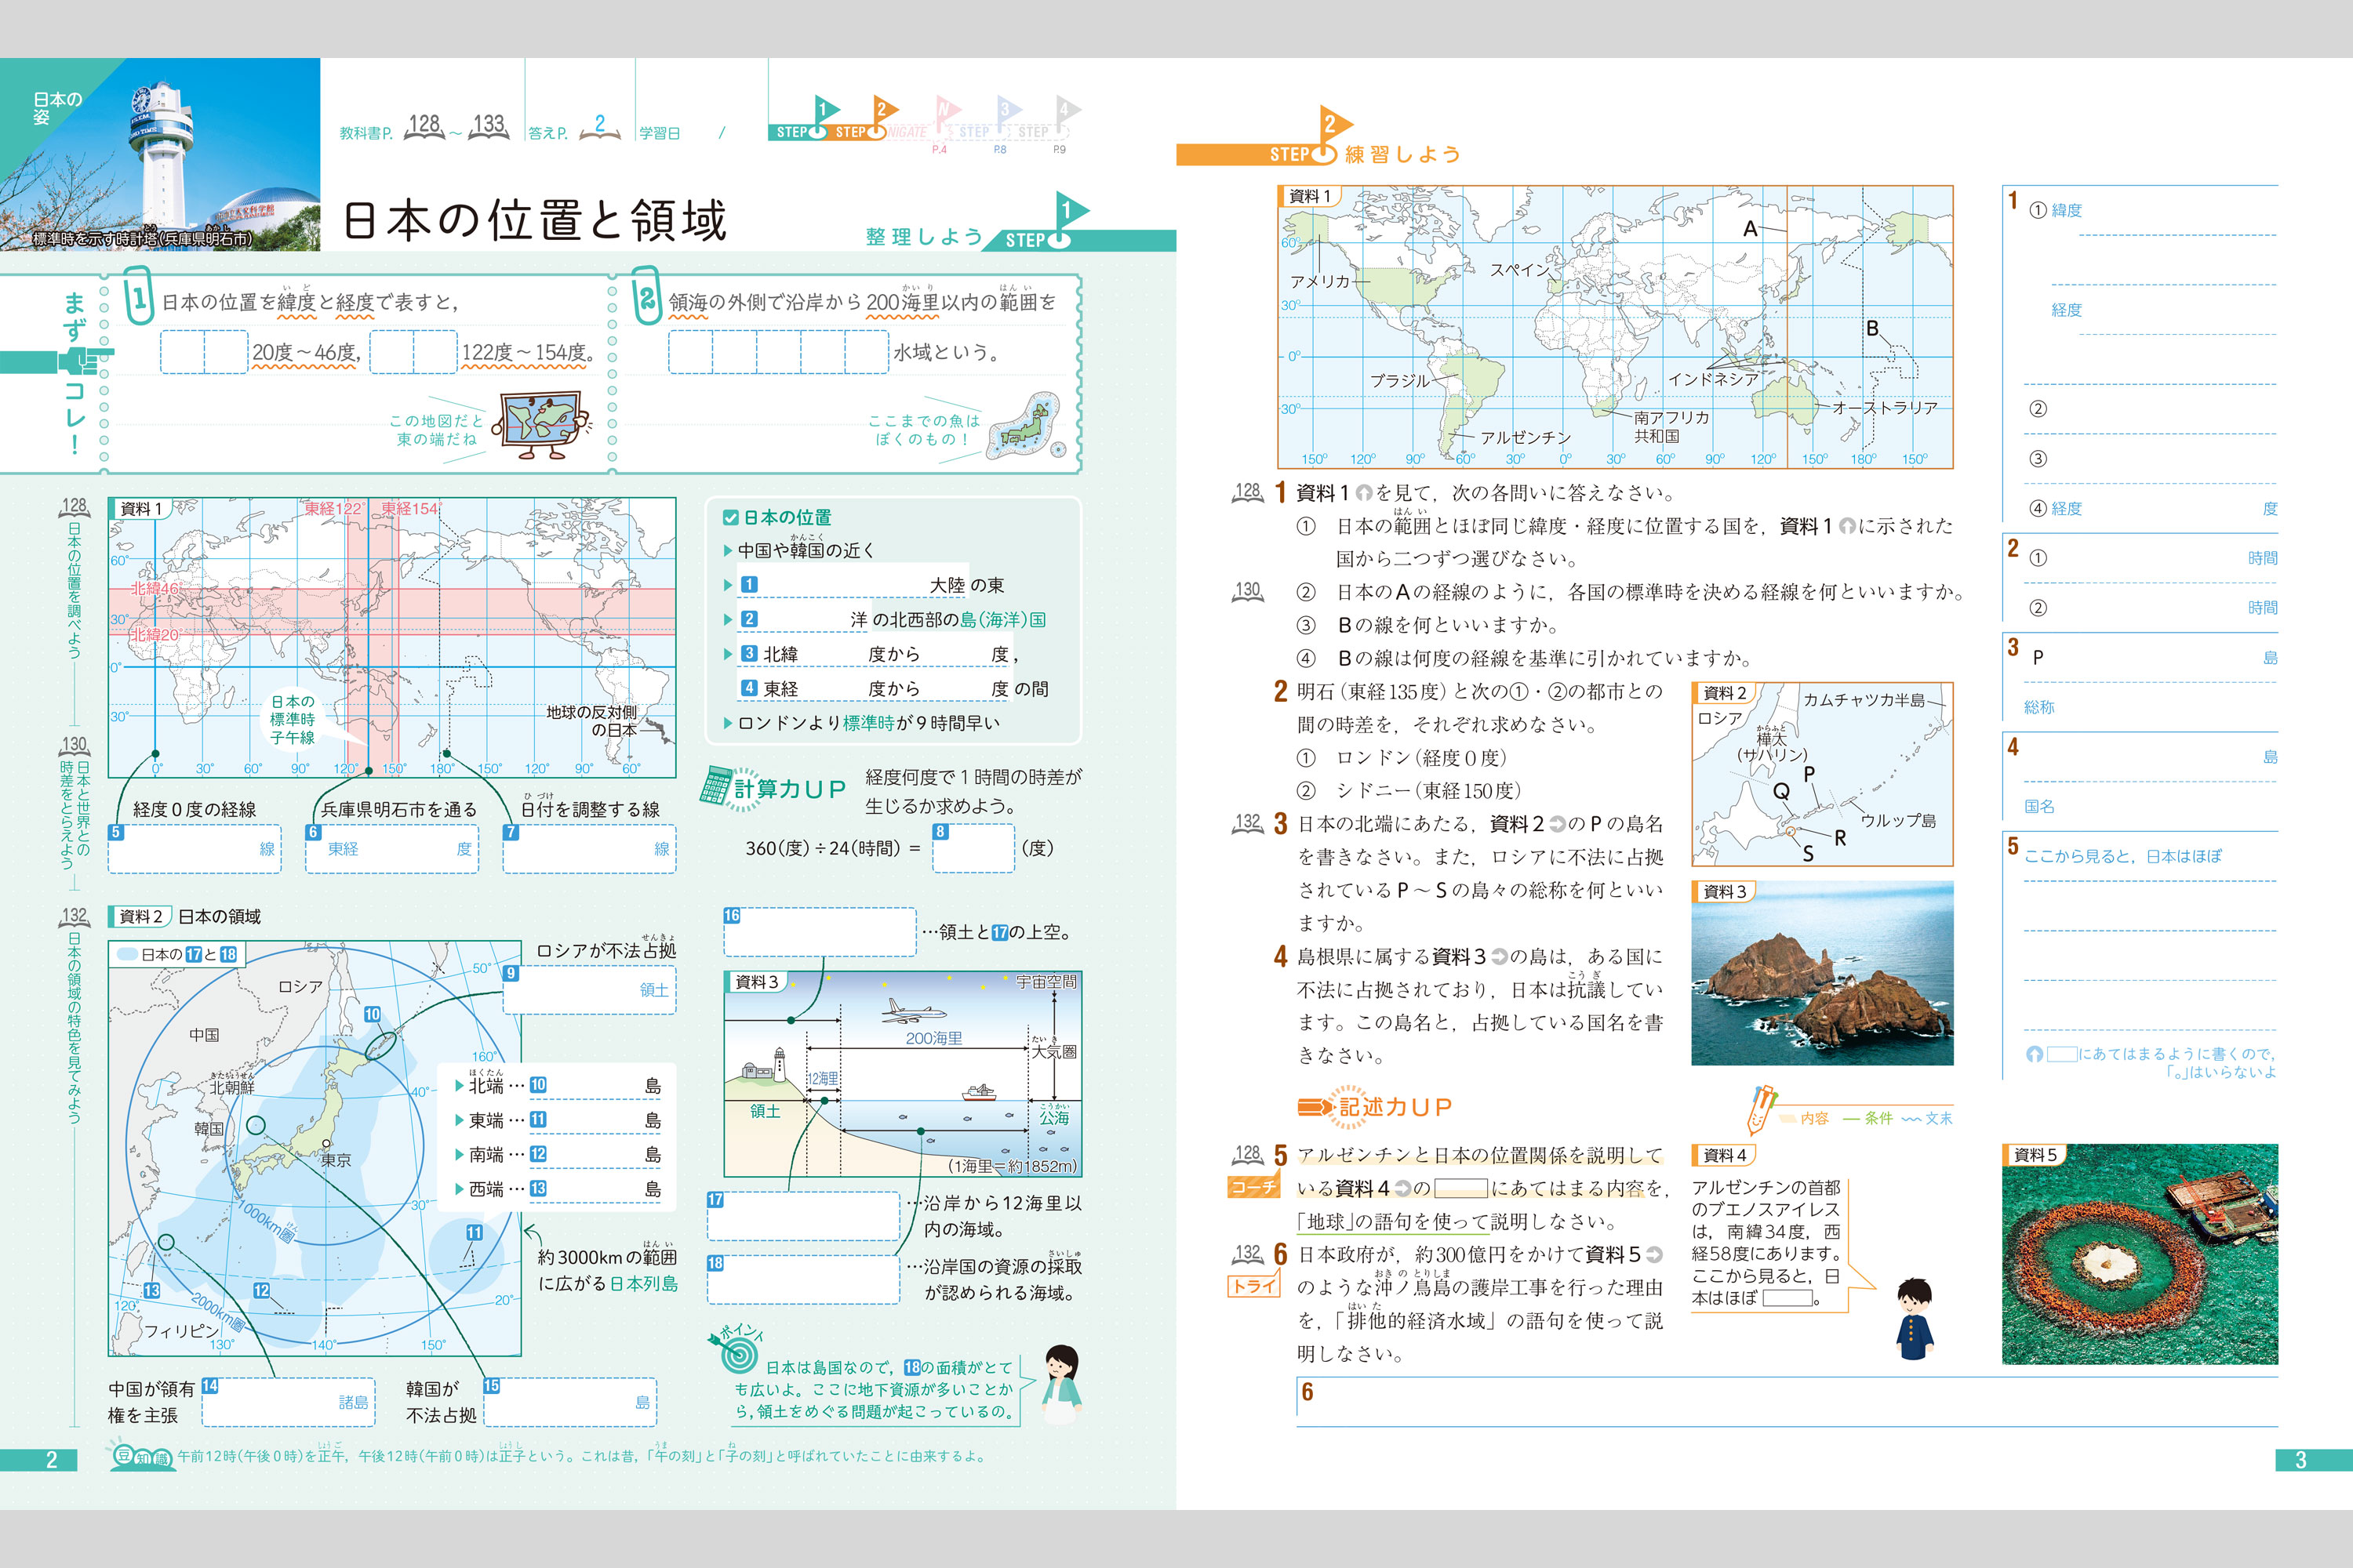
Task: Open the 資料3 rocky island photo
Action: [x=1822, y=973]
